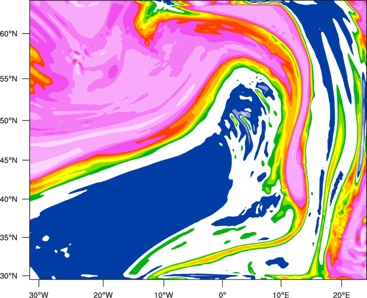Click the 55°N latitude label
Image resolution: width=367 pixels, height=298 pixels.
coord(9,79)
